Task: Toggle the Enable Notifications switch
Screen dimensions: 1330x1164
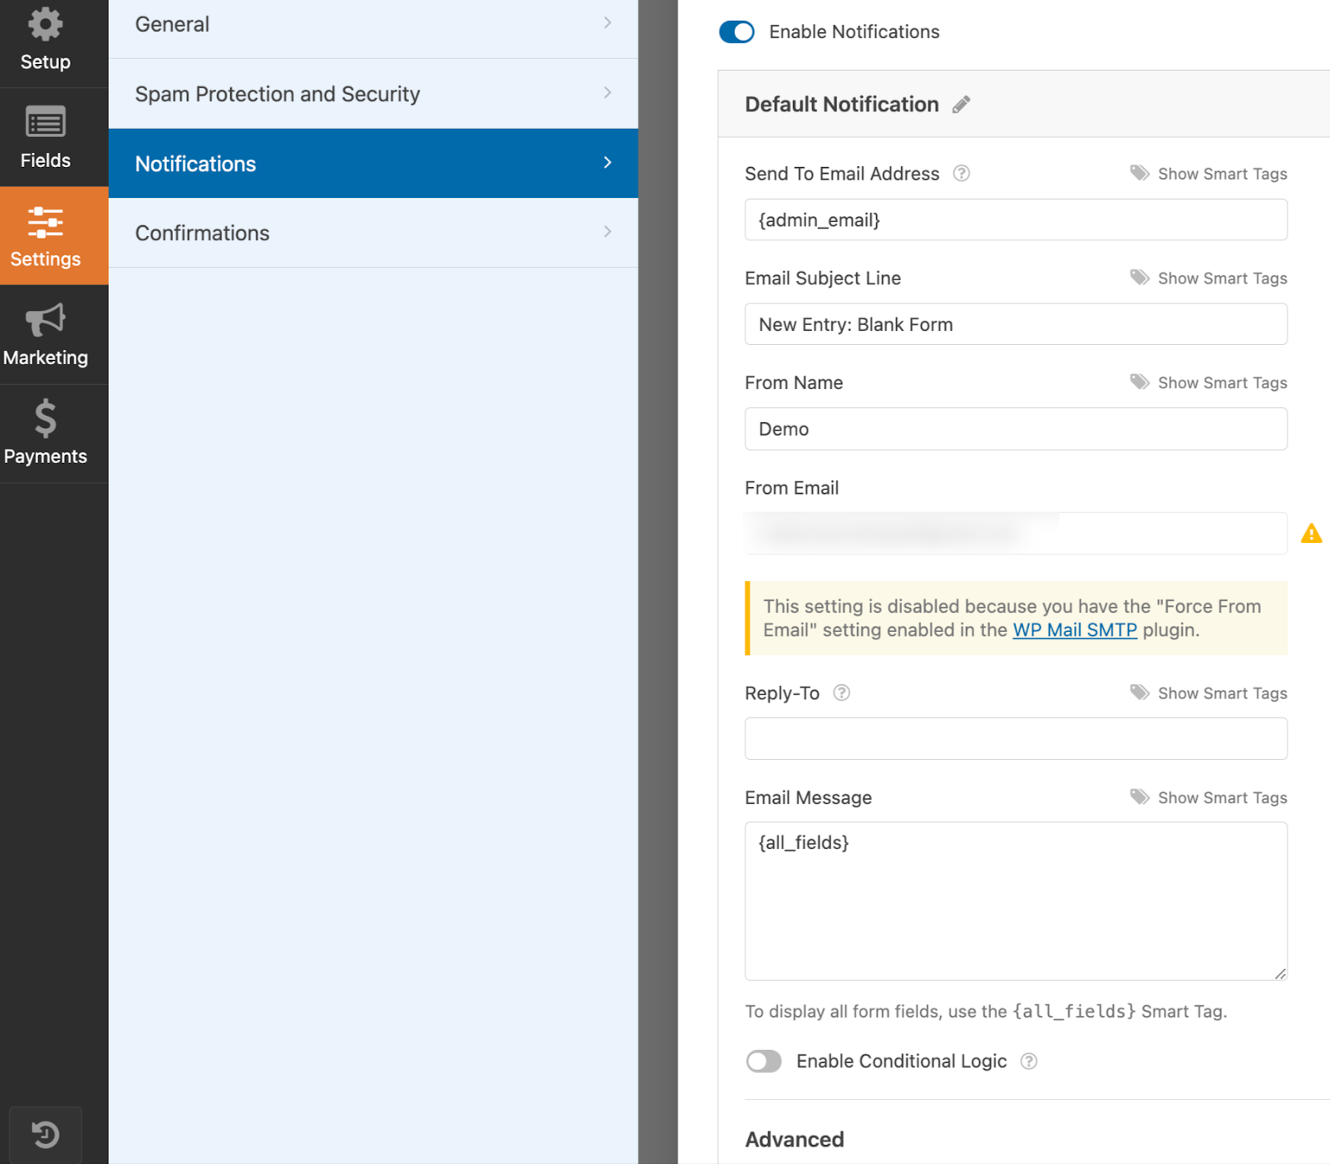Action: pos(736,32)
